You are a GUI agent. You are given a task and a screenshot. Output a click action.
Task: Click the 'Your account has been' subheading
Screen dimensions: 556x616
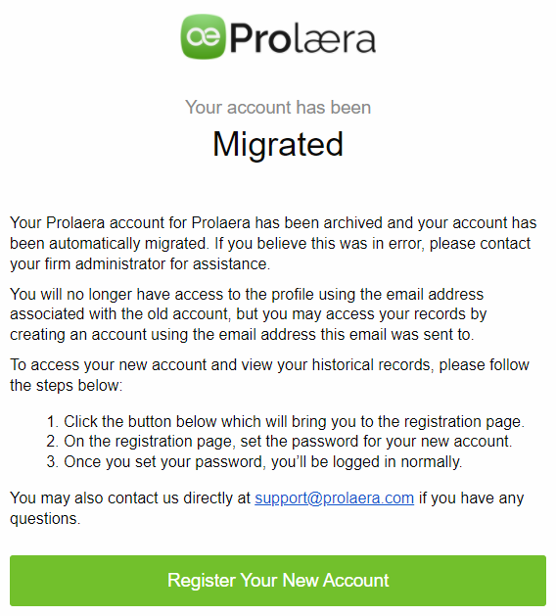278,108
